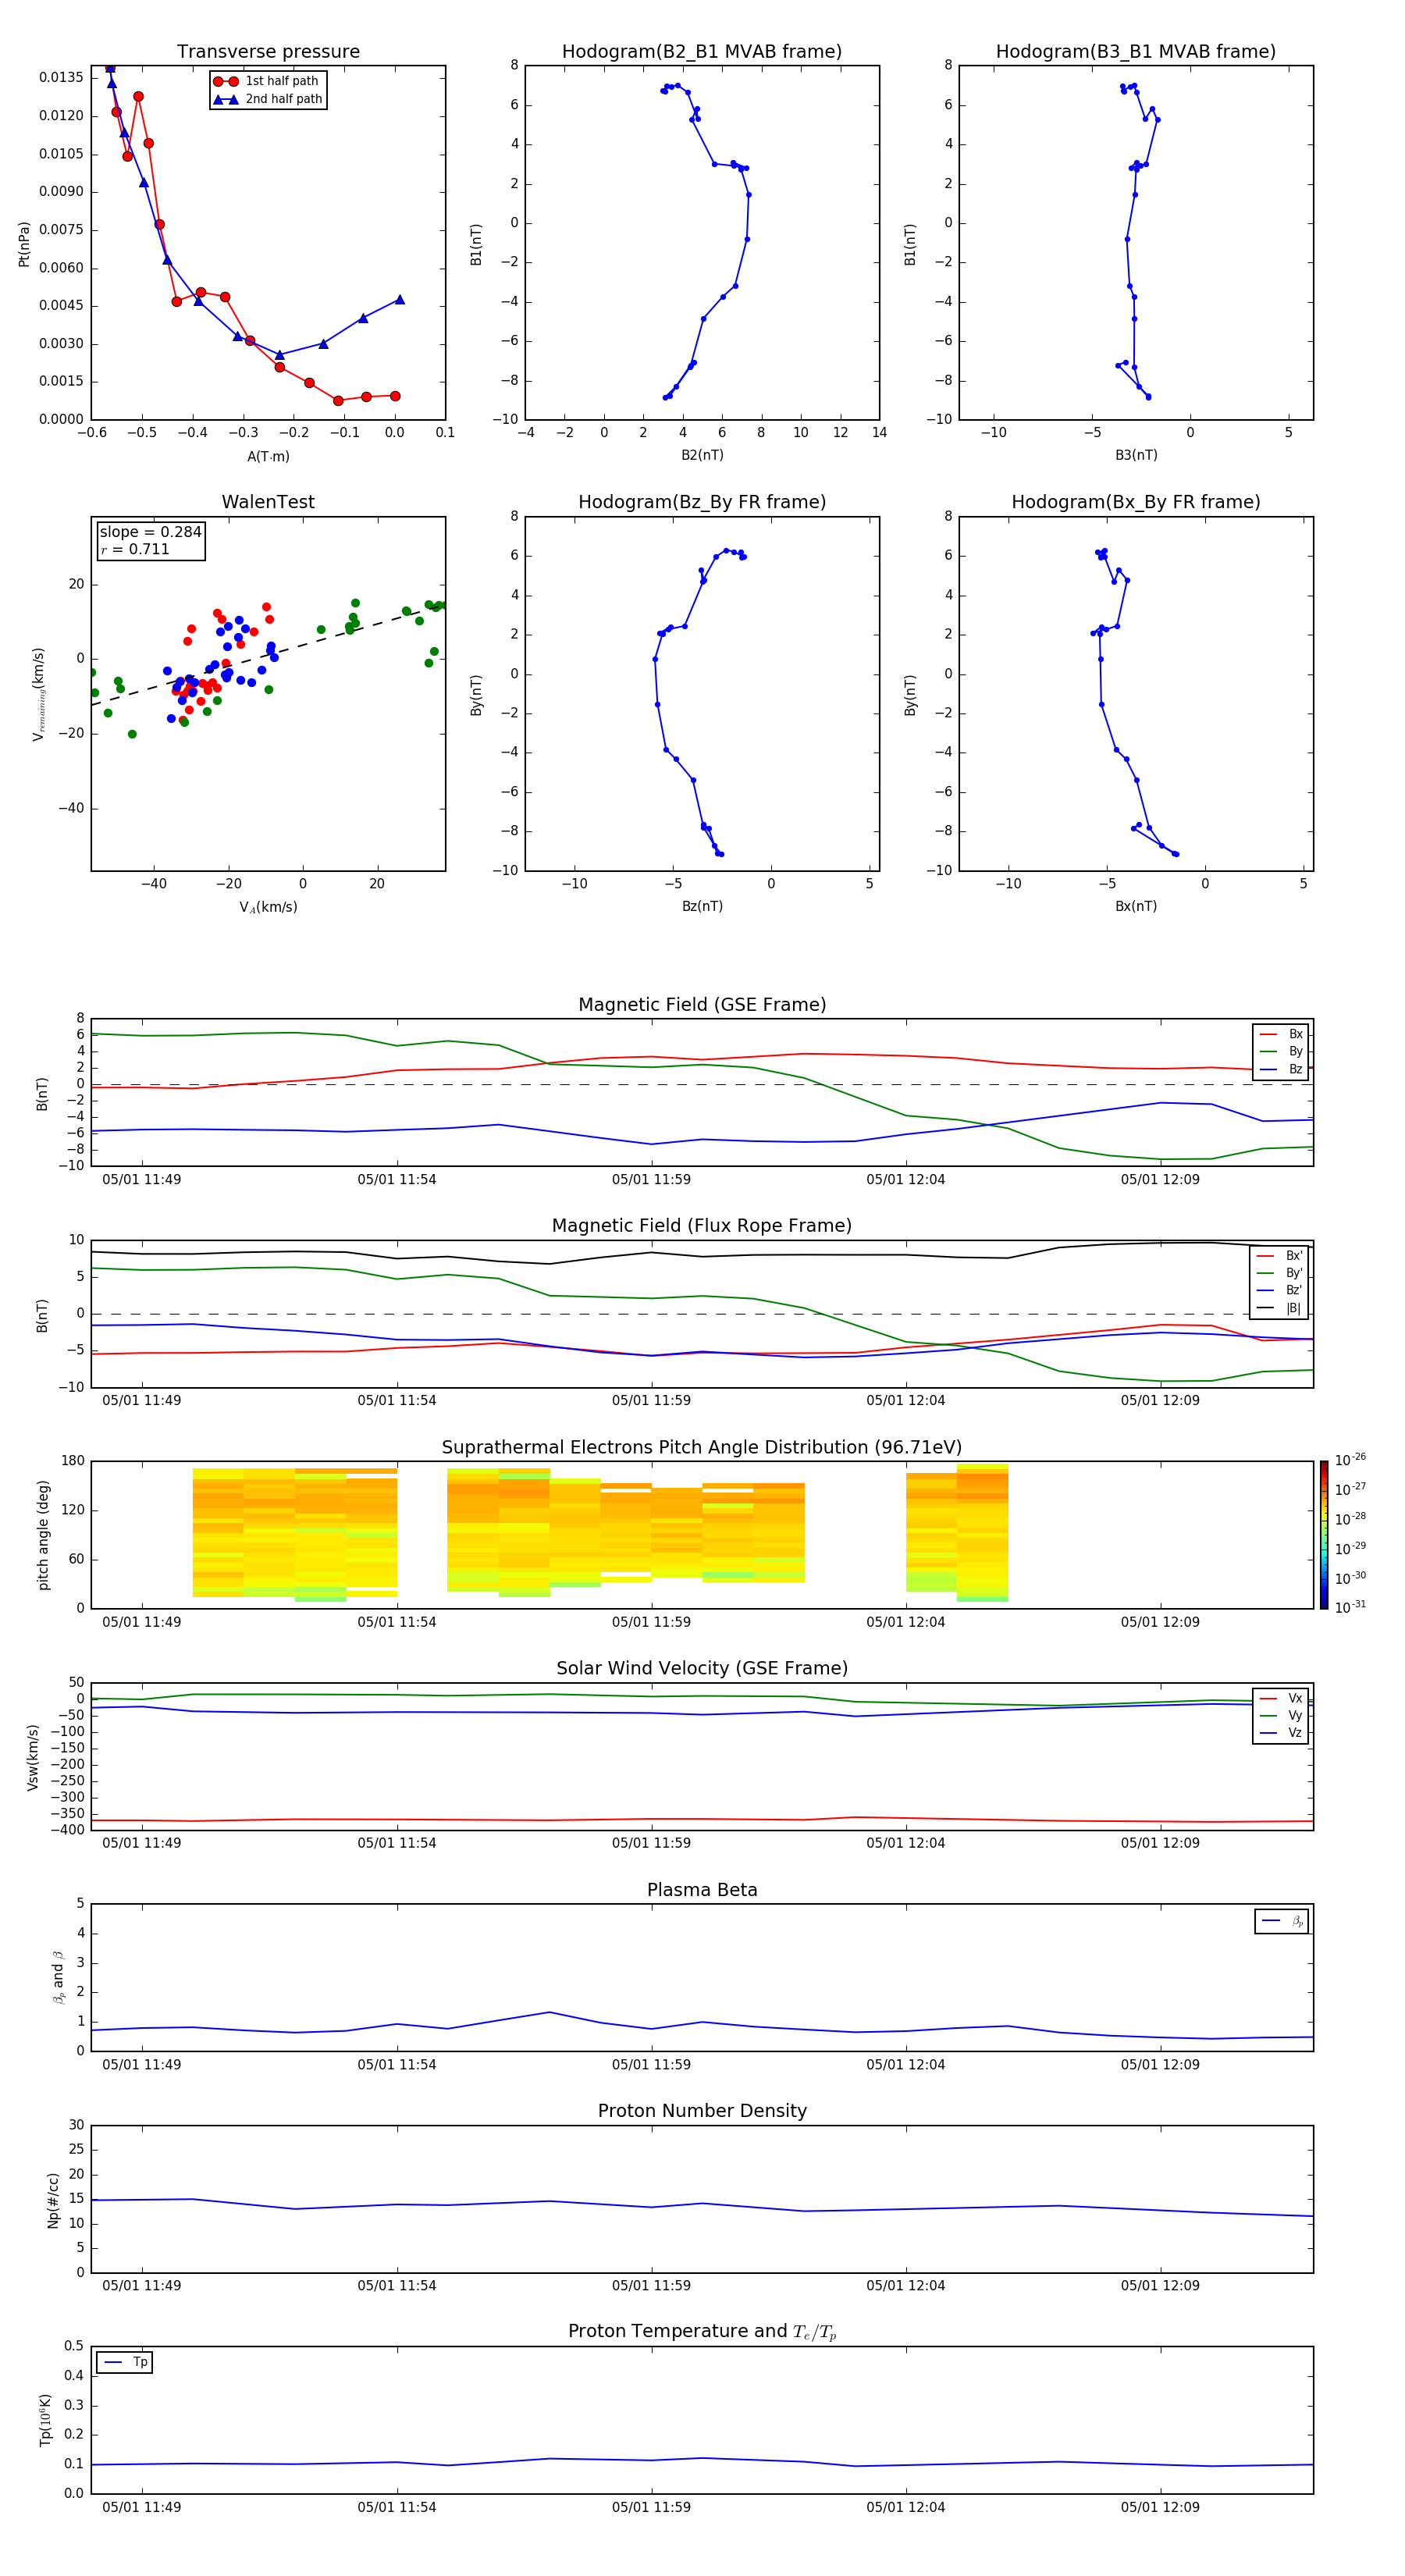Click the Bz' legend entry in Flux Rope panel
The width and height of the screenshot is (1405, 2576).
1280,1290
